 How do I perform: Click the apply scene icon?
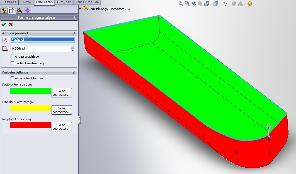click(x=241, y=4)
